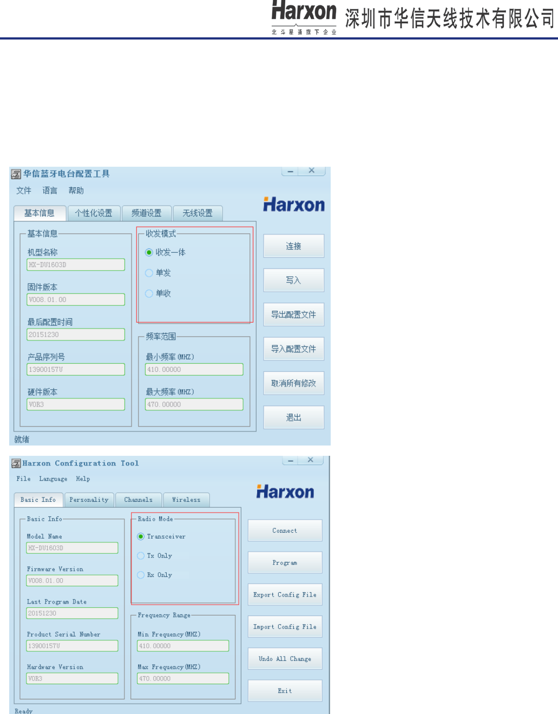Switch to Channels tab

pos(139,500)
